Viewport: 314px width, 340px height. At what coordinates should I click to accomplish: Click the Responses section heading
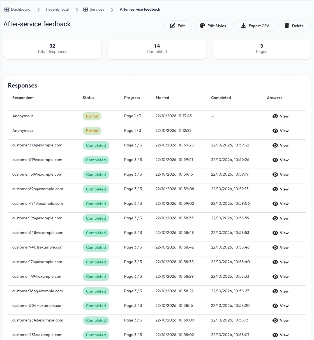22,86
